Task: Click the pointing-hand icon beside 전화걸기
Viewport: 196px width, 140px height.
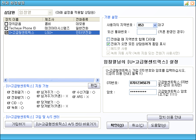Action: point(9,92)
